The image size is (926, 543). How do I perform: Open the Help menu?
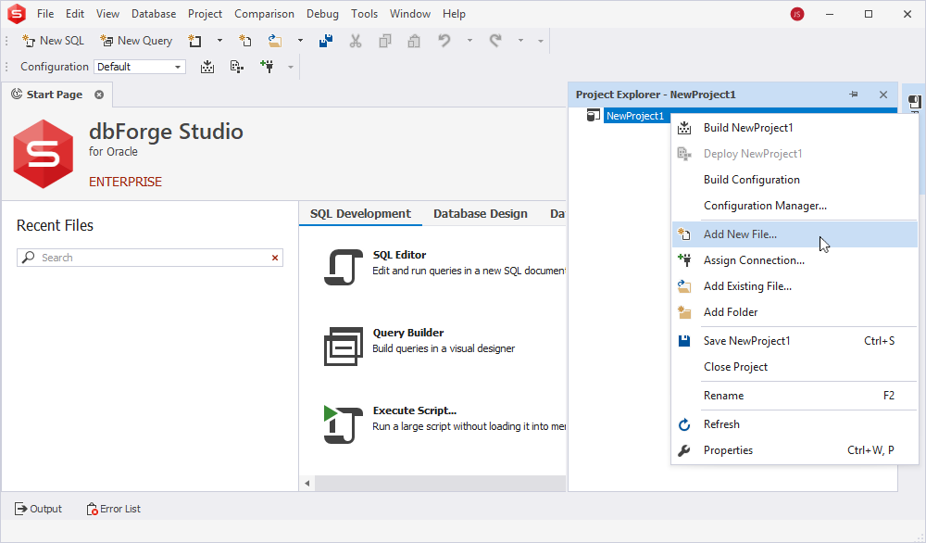coord(454,14)
